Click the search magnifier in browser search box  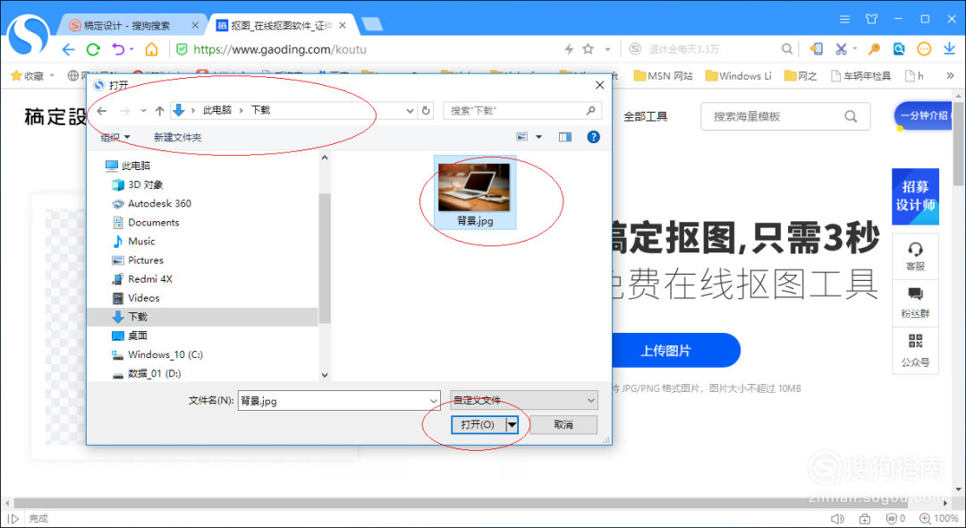tap(787, 48)
